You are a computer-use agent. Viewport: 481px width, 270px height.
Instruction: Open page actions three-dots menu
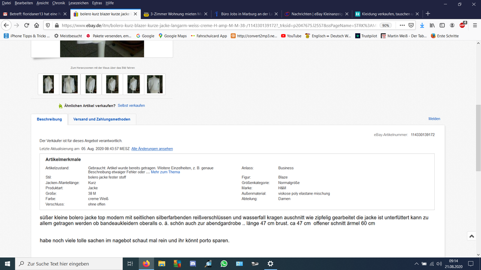pos(402,25)
